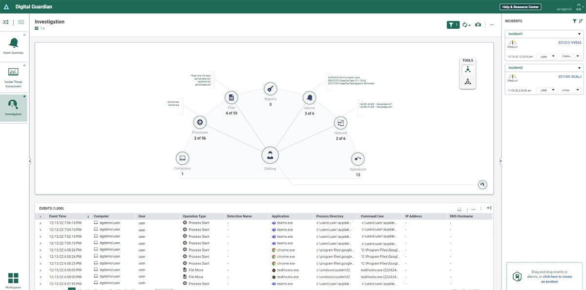The width and height of the screenshot is (586, 290).
Task: Click the Help & Resource Center button
Action: (520, 7)
